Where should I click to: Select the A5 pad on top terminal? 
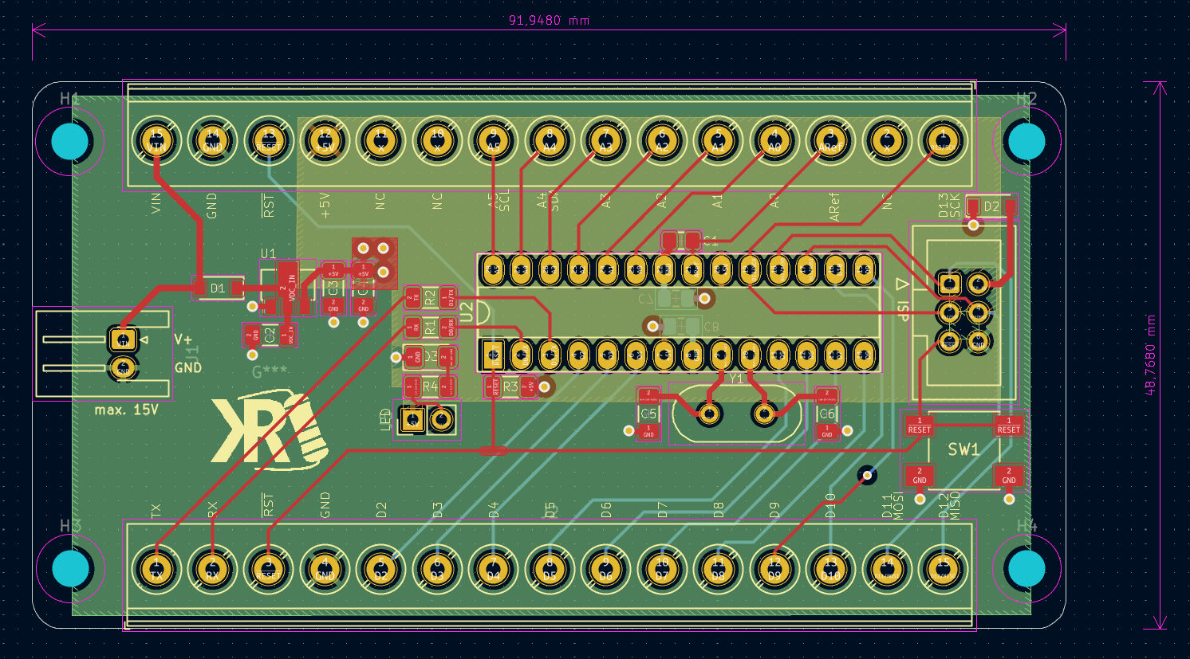click(x=493, y=141)
